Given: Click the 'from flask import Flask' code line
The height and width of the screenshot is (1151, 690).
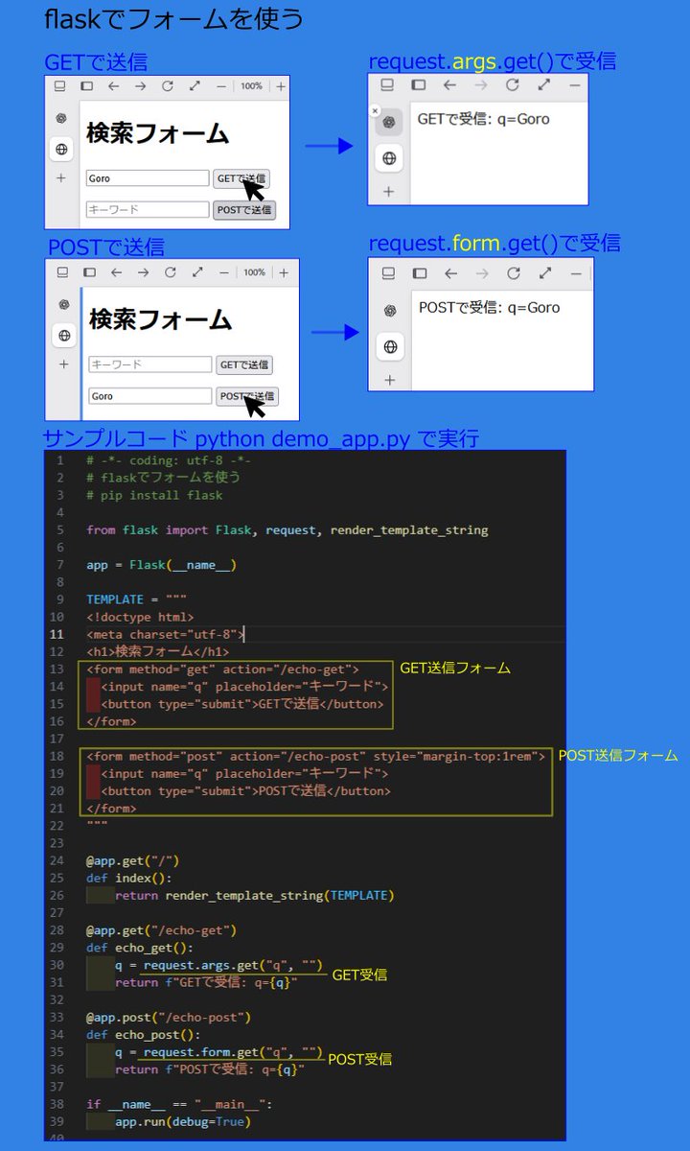Looking at the screenshot, I should (x=287, y=529).
